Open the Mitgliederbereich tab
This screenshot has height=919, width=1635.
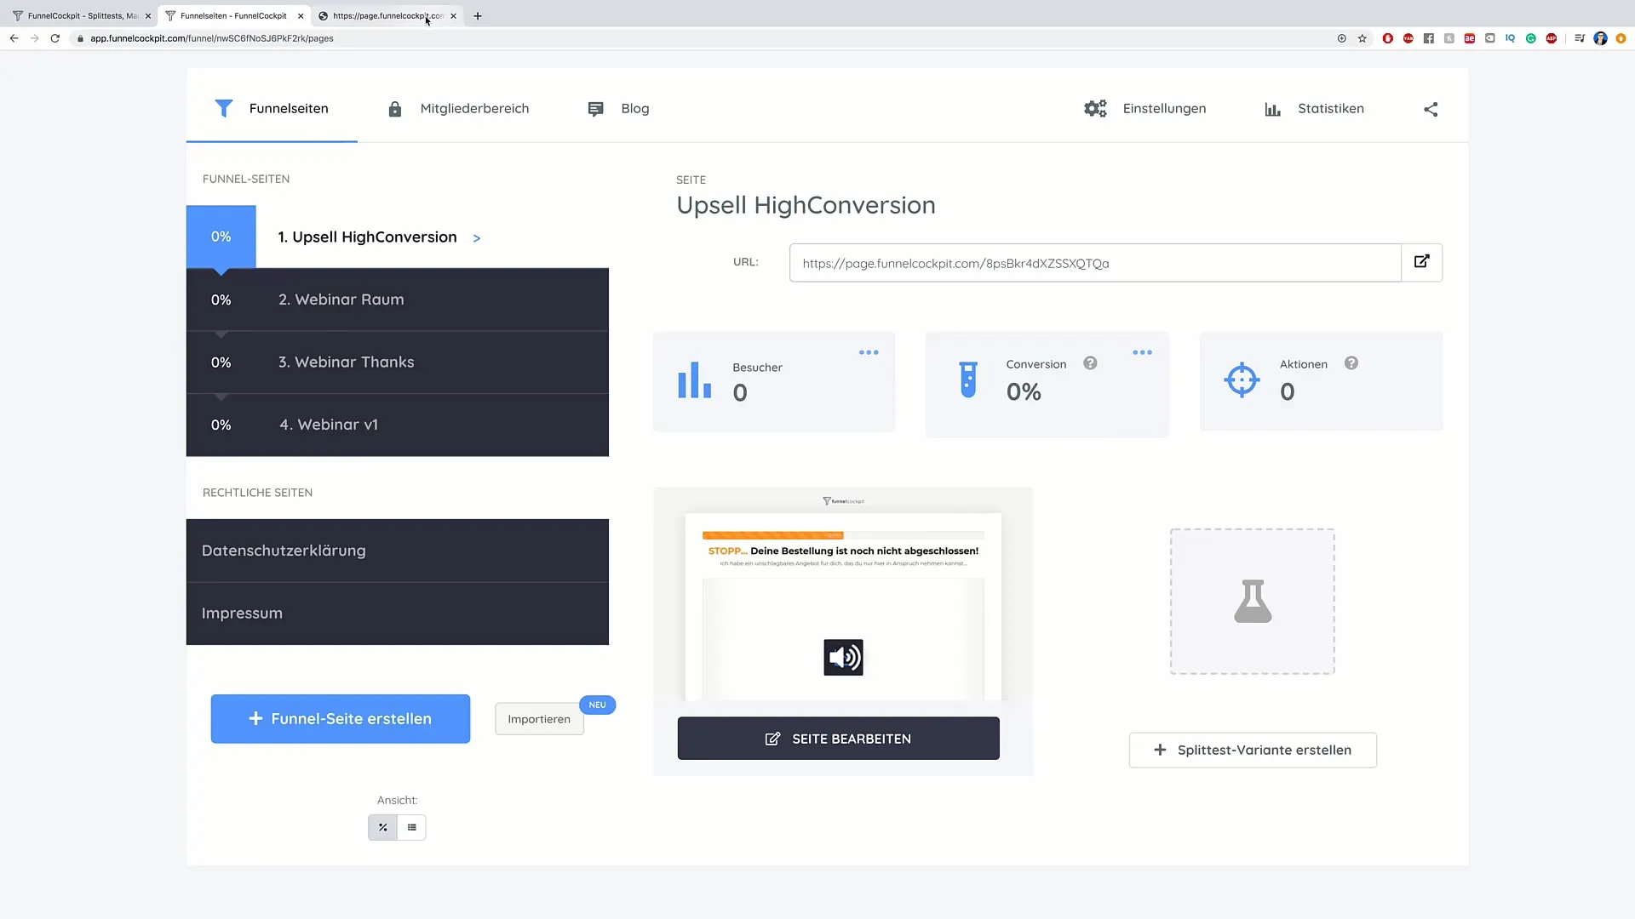tap(458, 108)
